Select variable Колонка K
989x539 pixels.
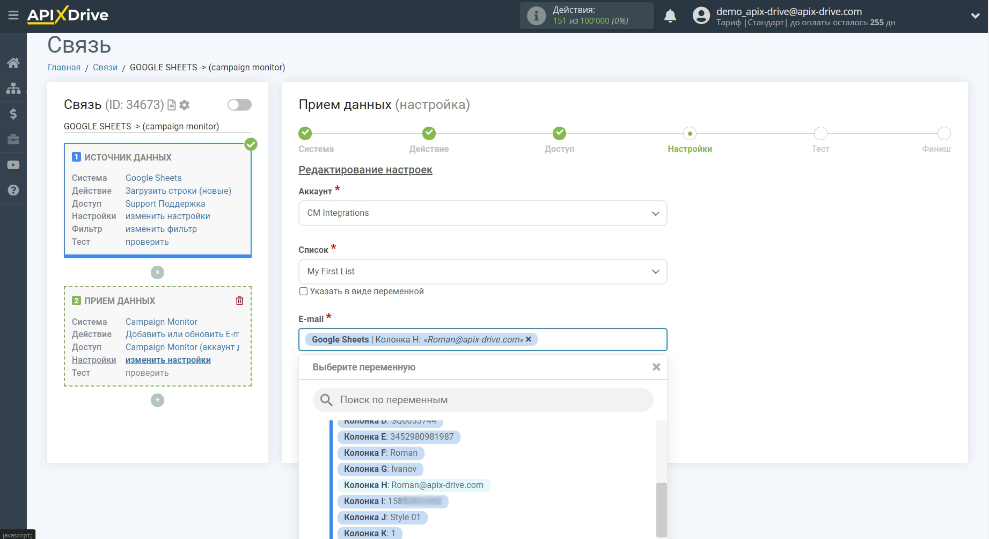pos(369,533)
